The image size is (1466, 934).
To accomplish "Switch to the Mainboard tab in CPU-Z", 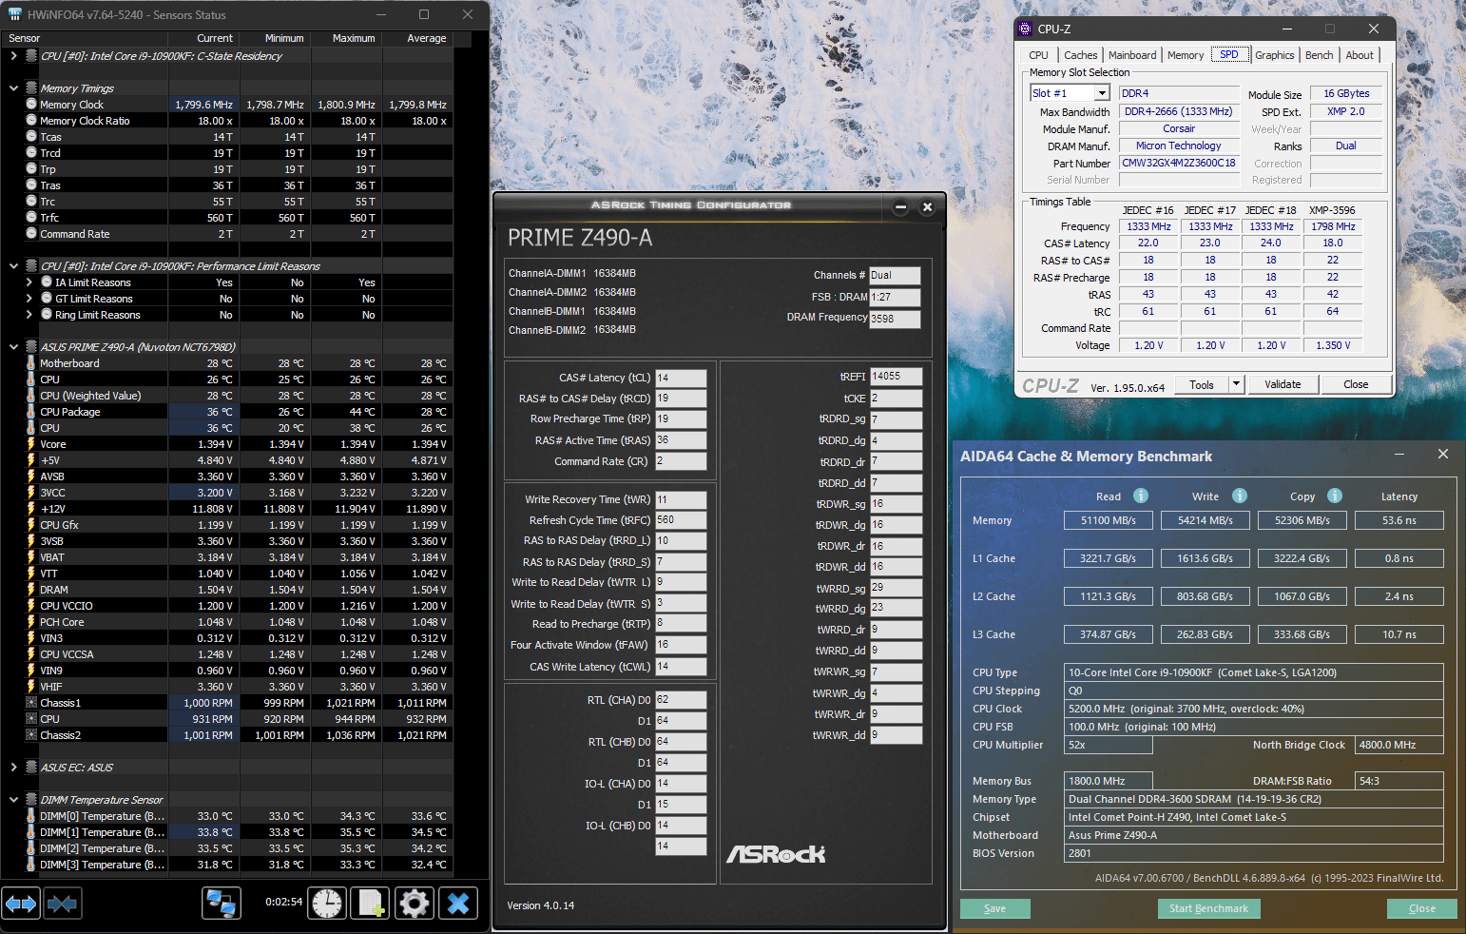I will (x=1132, y=55).
